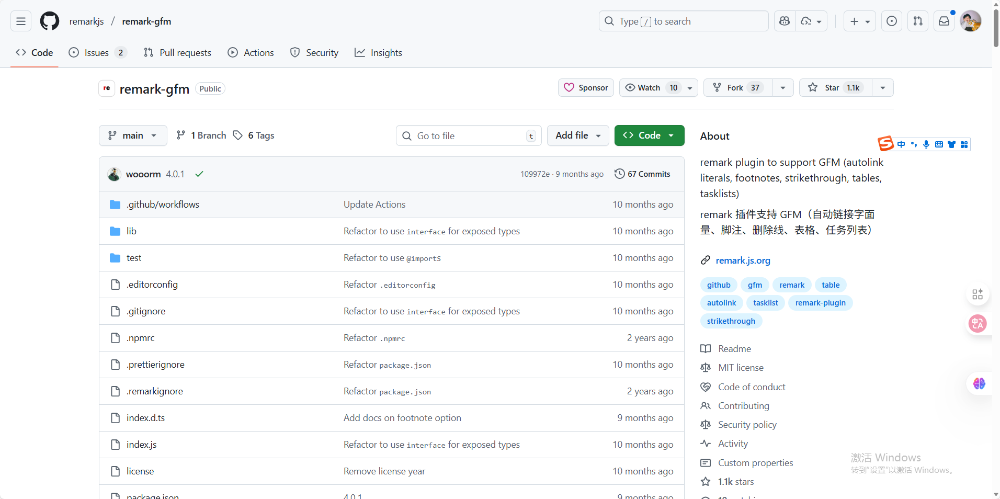Toggle Sogou punctuation mode
Viewport: 1000px width, 499px height.
pos(914,144)
